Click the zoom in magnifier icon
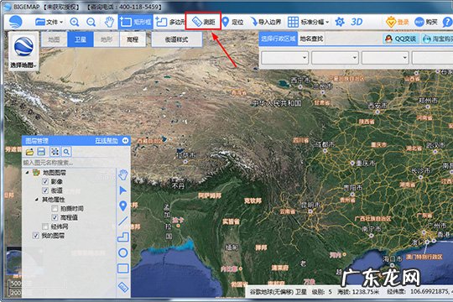This screenshot has height=302, width=453. tap(75, 22)
